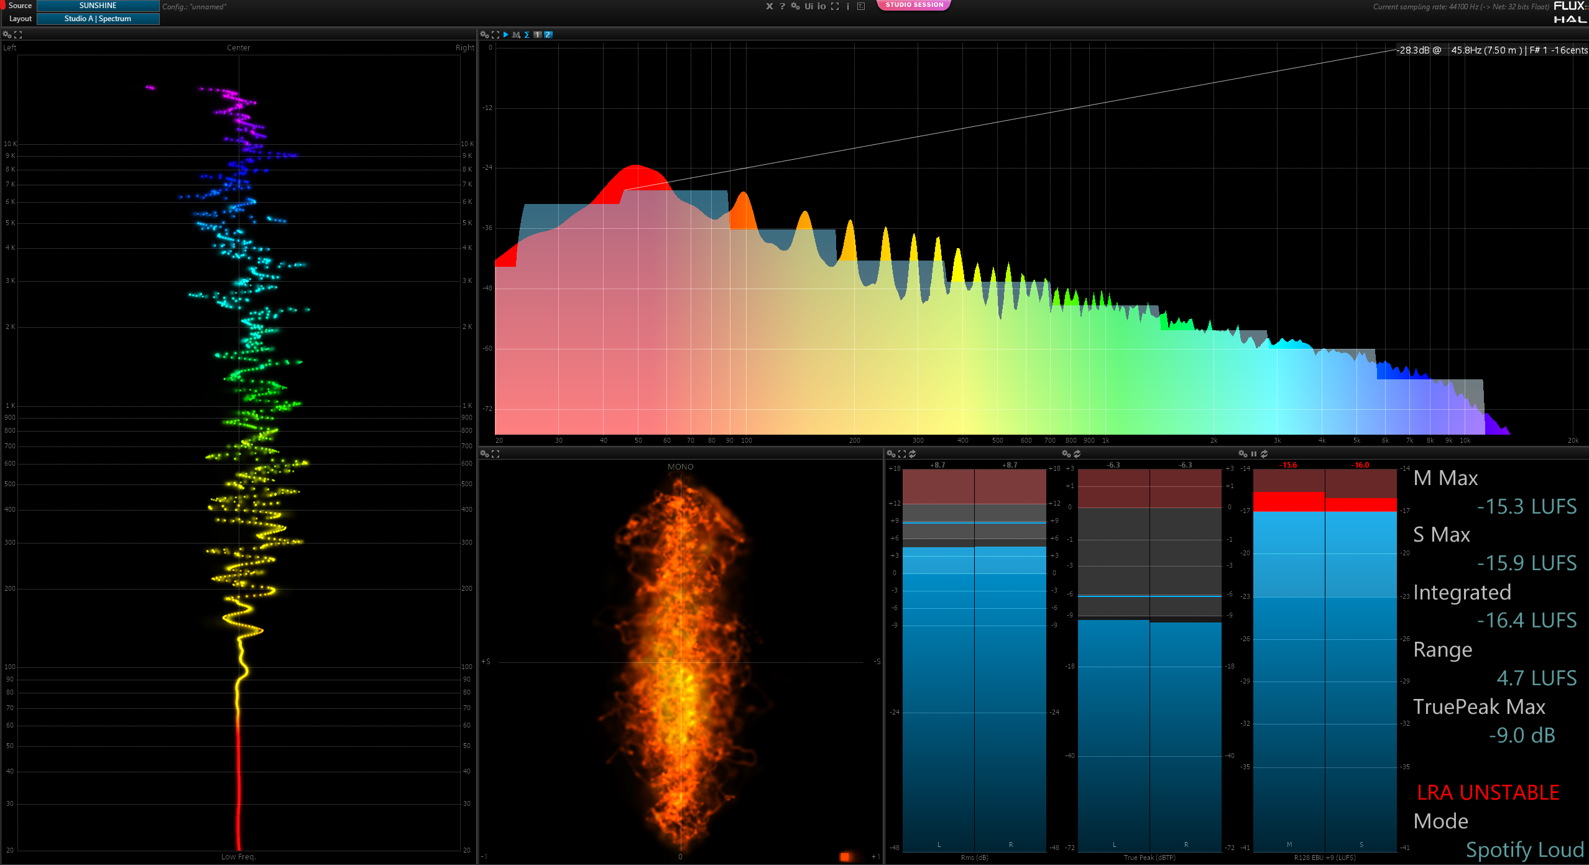Viewport: 1589px width, 865px height.
Task: Click the X icon in the top toolbar
Action: pyautogui.click(x=769, y=6)
